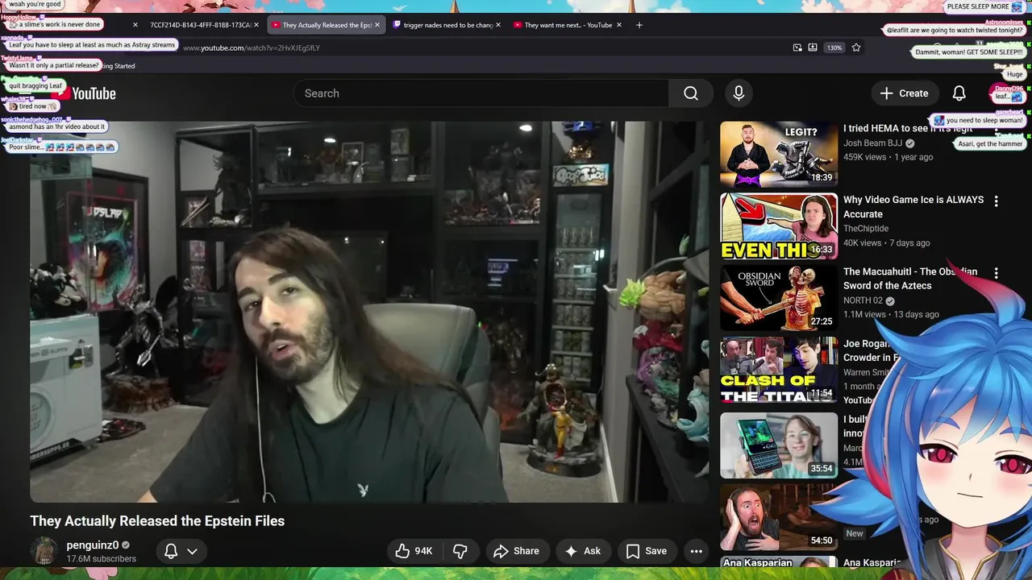Save video to a playlist
Image resolution: width=1032 pixels, height=580 pixels.
tap(647, 551)
